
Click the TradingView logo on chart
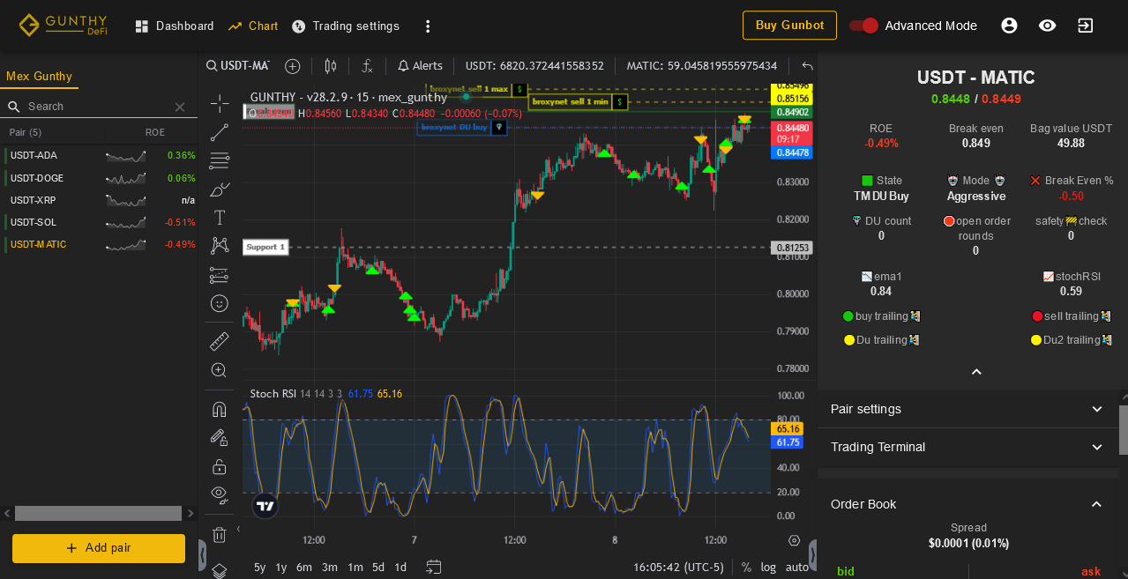point(265,506)
